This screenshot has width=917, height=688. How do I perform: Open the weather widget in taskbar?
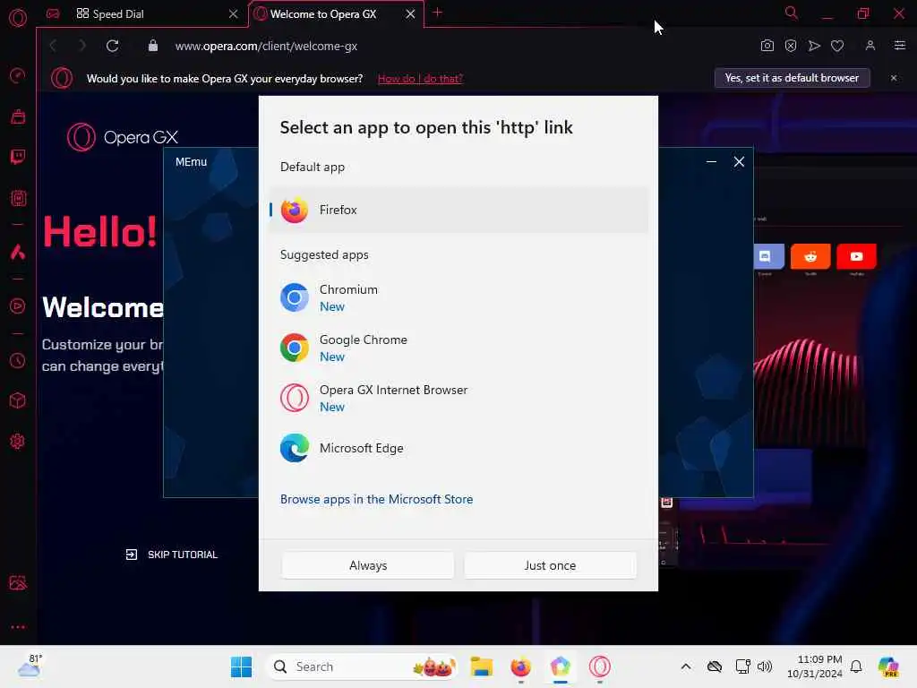30,666
